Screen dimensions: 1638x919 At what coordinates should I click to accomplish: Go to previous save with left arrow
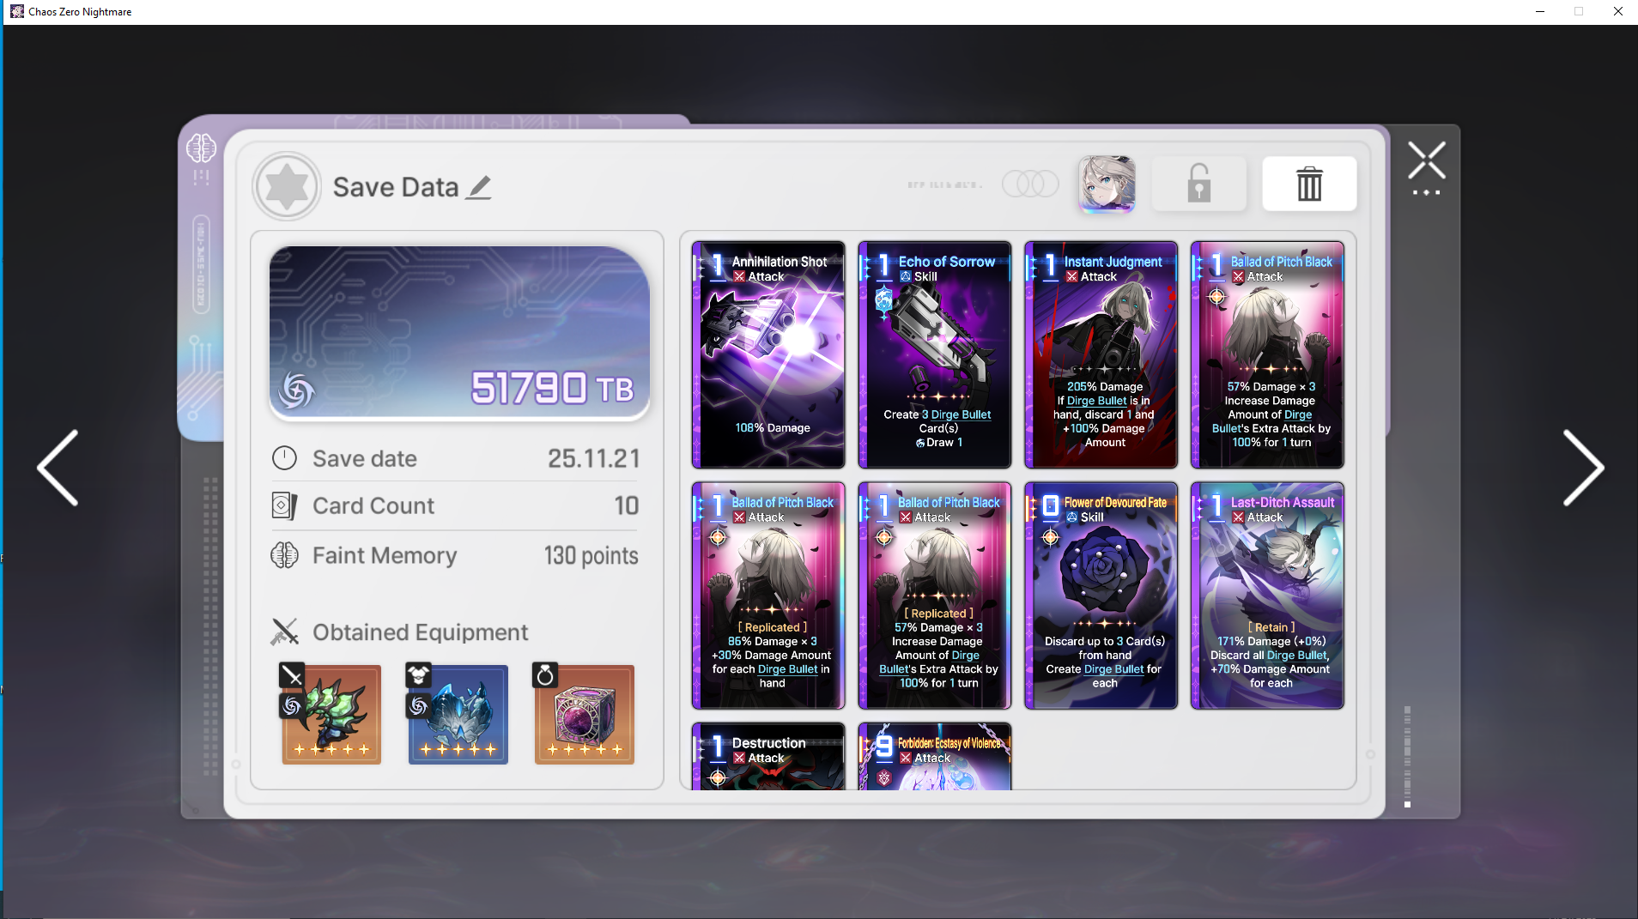tap(58, 468)
